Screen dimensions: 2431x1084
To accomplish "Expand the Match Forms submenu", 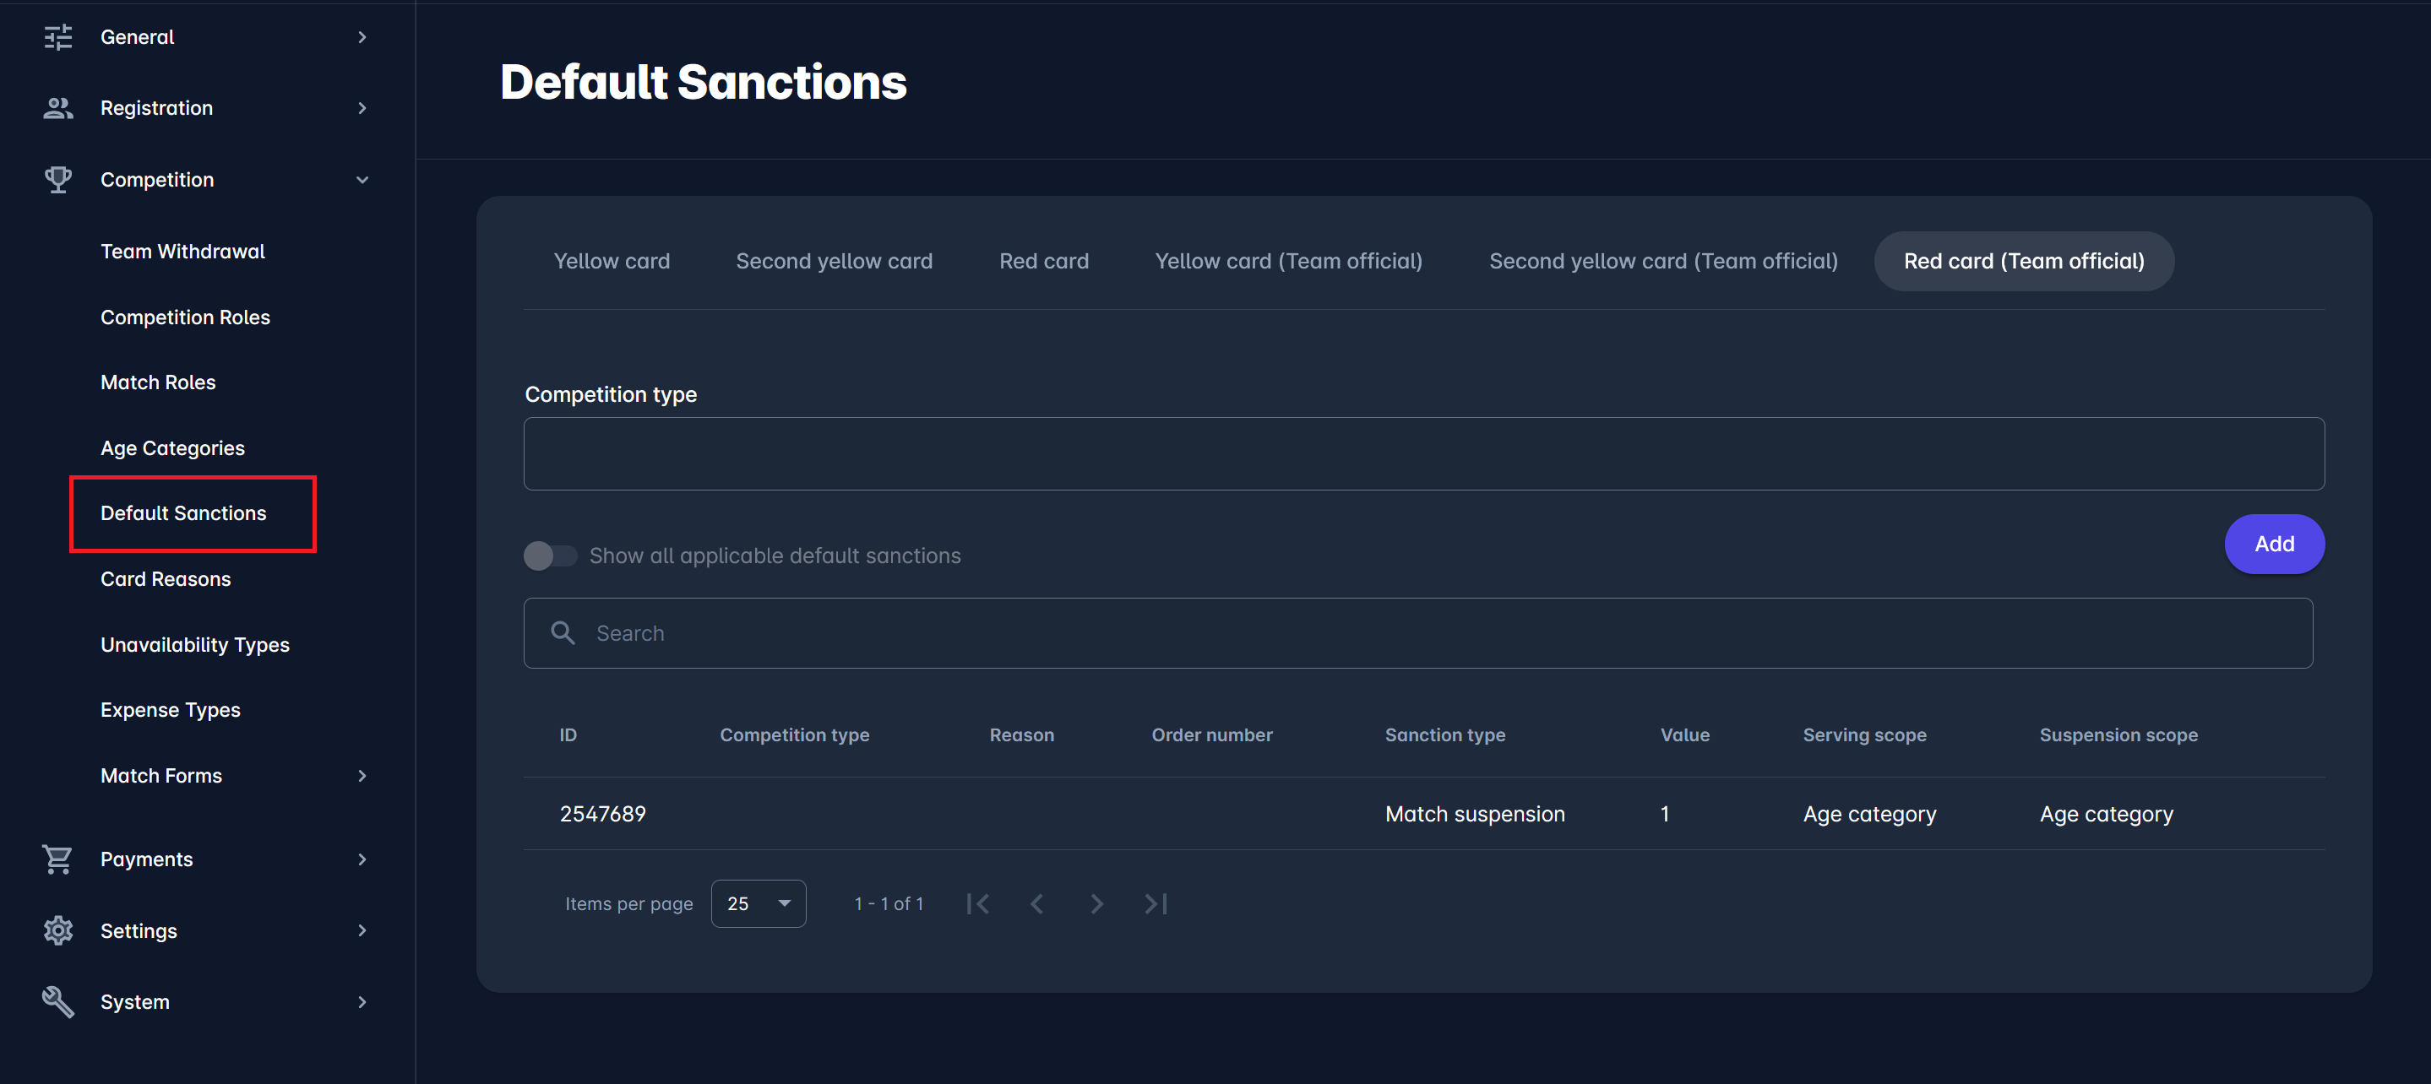I will point(362,776).
